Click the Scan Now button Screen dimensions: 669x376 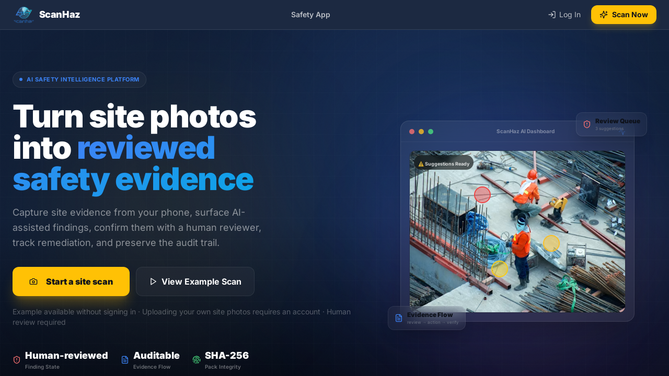(624, 15)
